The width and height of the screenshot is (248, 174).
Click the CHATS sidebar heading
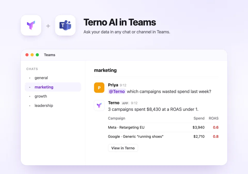(x=32, y=69)
